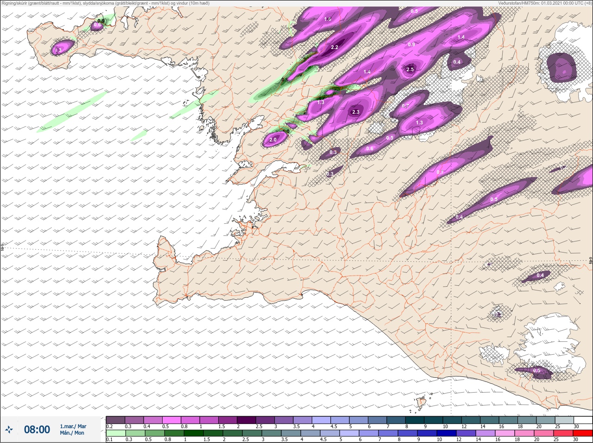The height and width of the screenshot is (443, 593).
Task: Click the '1.mar./ Mar' date label
Action: pyautogui.click(x=73, y=426)
